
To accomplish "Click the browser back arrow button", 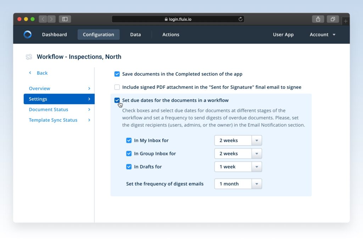I will click(x=43, y=19).
